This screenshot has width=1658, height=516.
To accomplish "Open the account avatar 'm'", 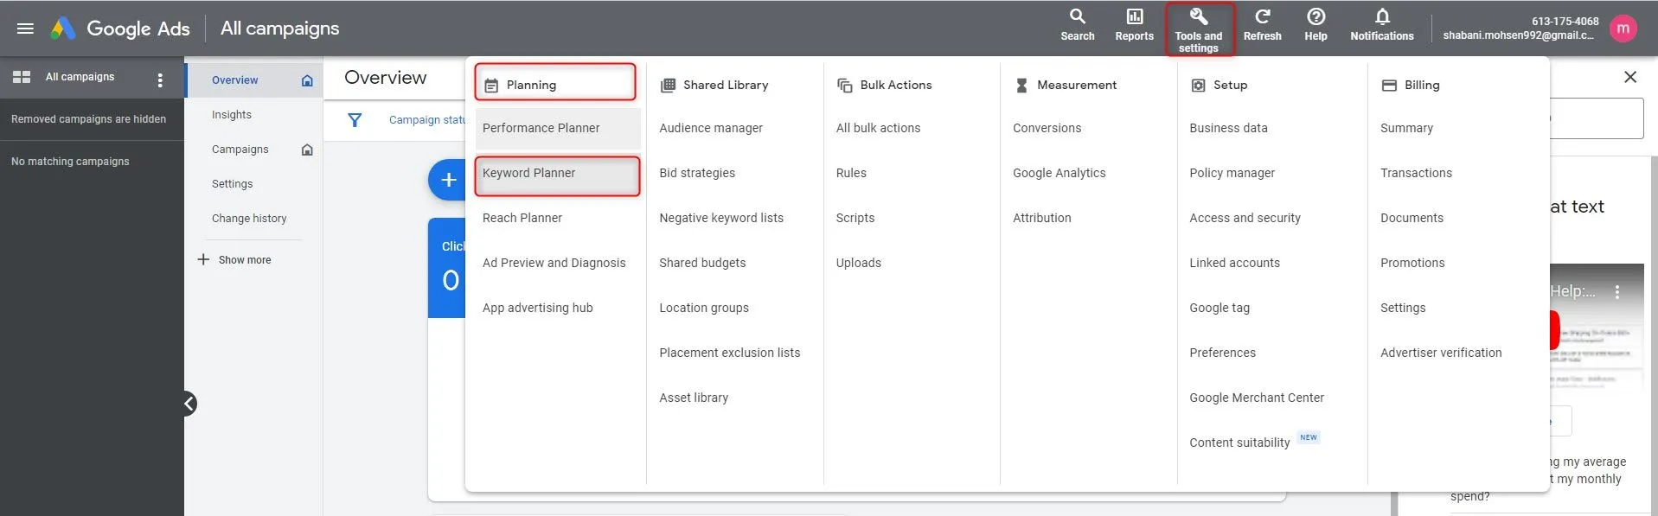I will pos(1623,29).
